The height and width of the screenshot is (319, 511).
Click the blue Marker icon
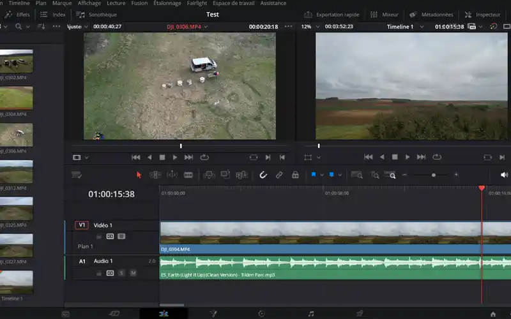pyautogui.click(x=332, y=175)
